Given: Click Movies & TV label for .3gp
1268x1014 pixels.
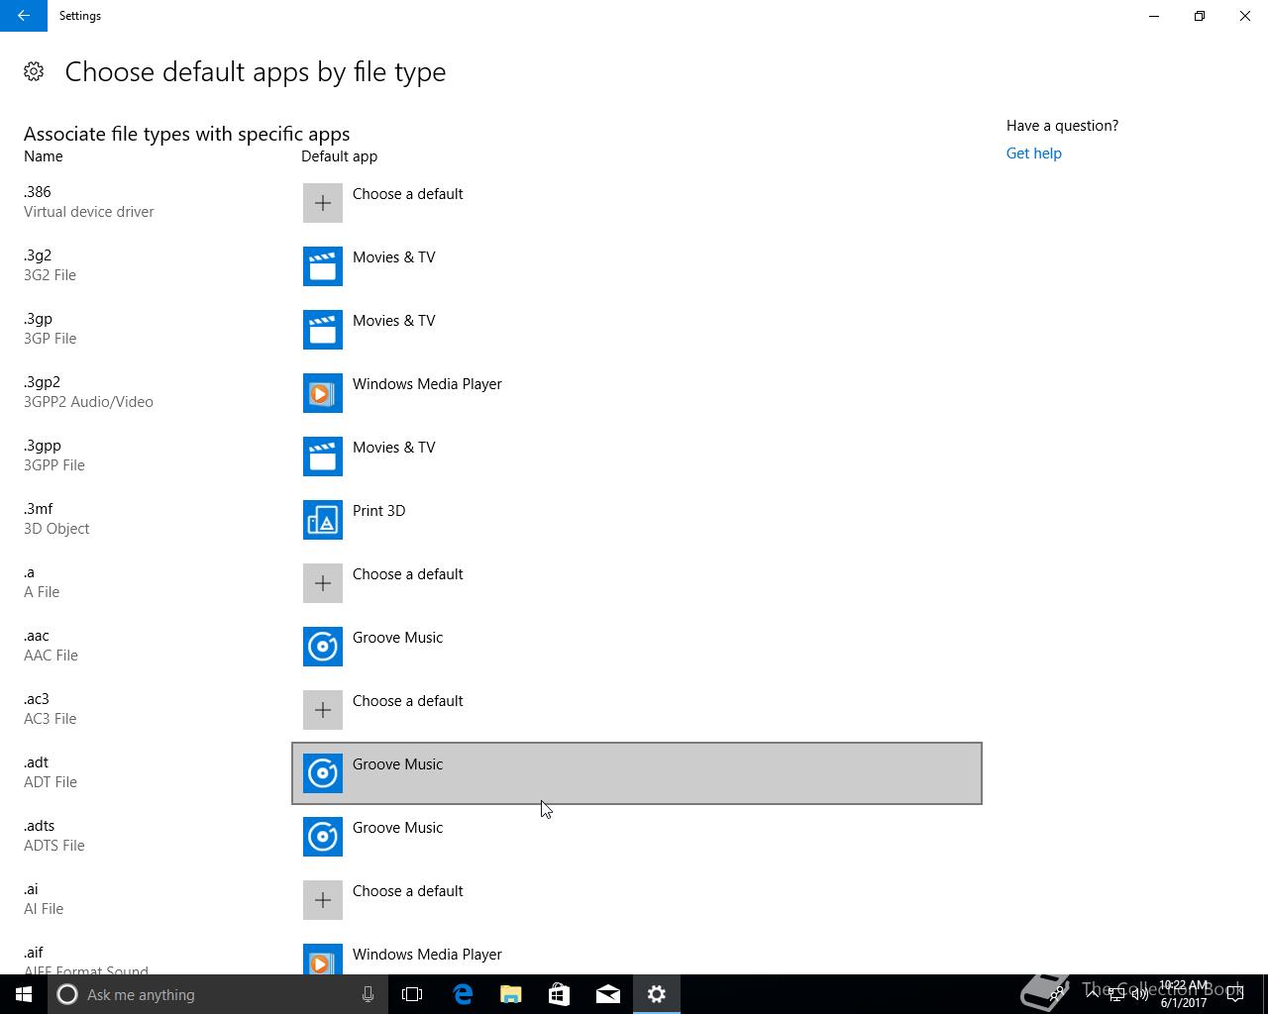Looking at the screenshot, I should [393, 321].
